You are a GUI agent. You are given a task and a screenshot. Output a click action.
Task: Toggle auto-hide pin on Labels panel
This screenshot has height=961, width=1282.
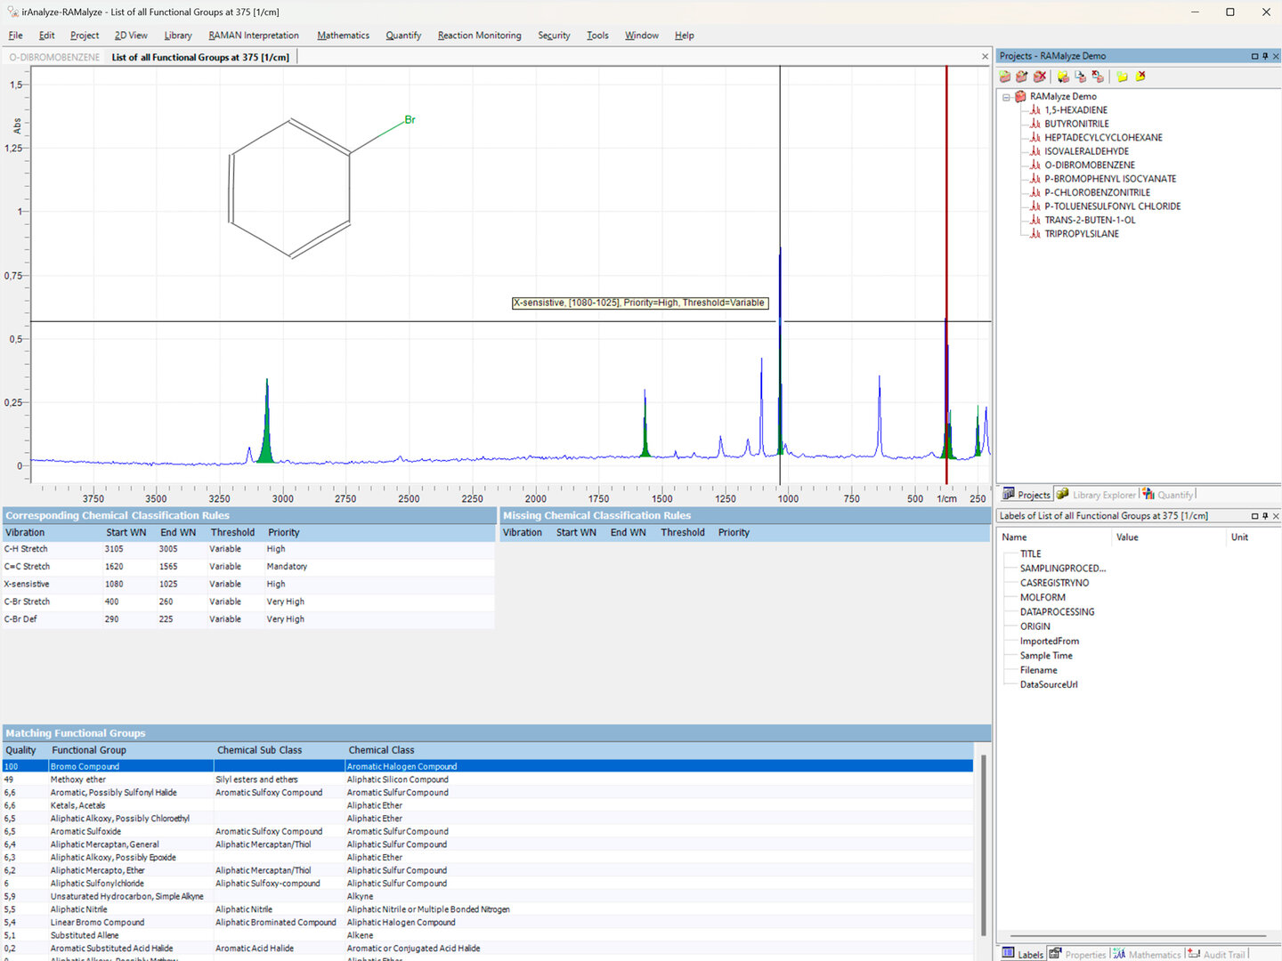[1265, 516]
